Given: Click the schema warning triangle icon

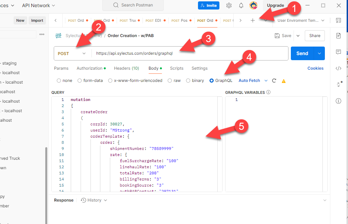Looking at the screenshot, I should point(284,81).
